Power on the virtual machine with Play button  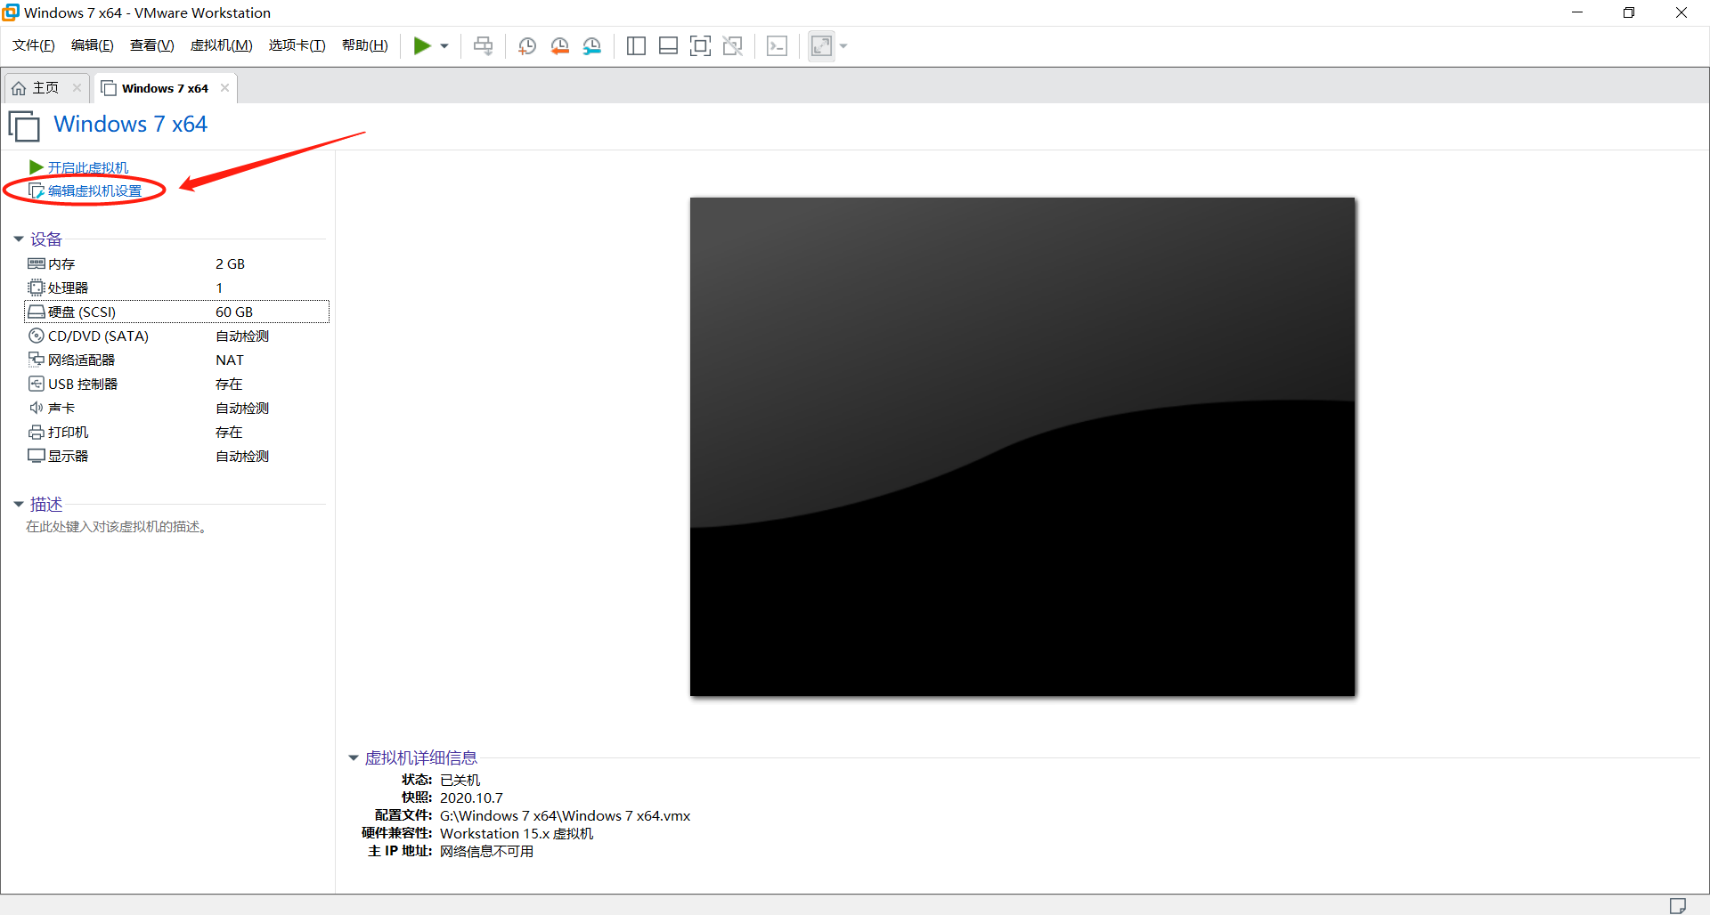423,45
